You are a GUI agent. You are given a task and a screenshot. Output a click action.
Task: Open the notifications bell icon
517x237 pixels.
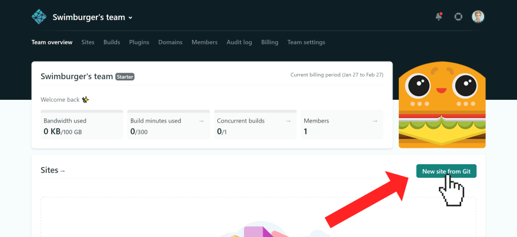[438, 16]
